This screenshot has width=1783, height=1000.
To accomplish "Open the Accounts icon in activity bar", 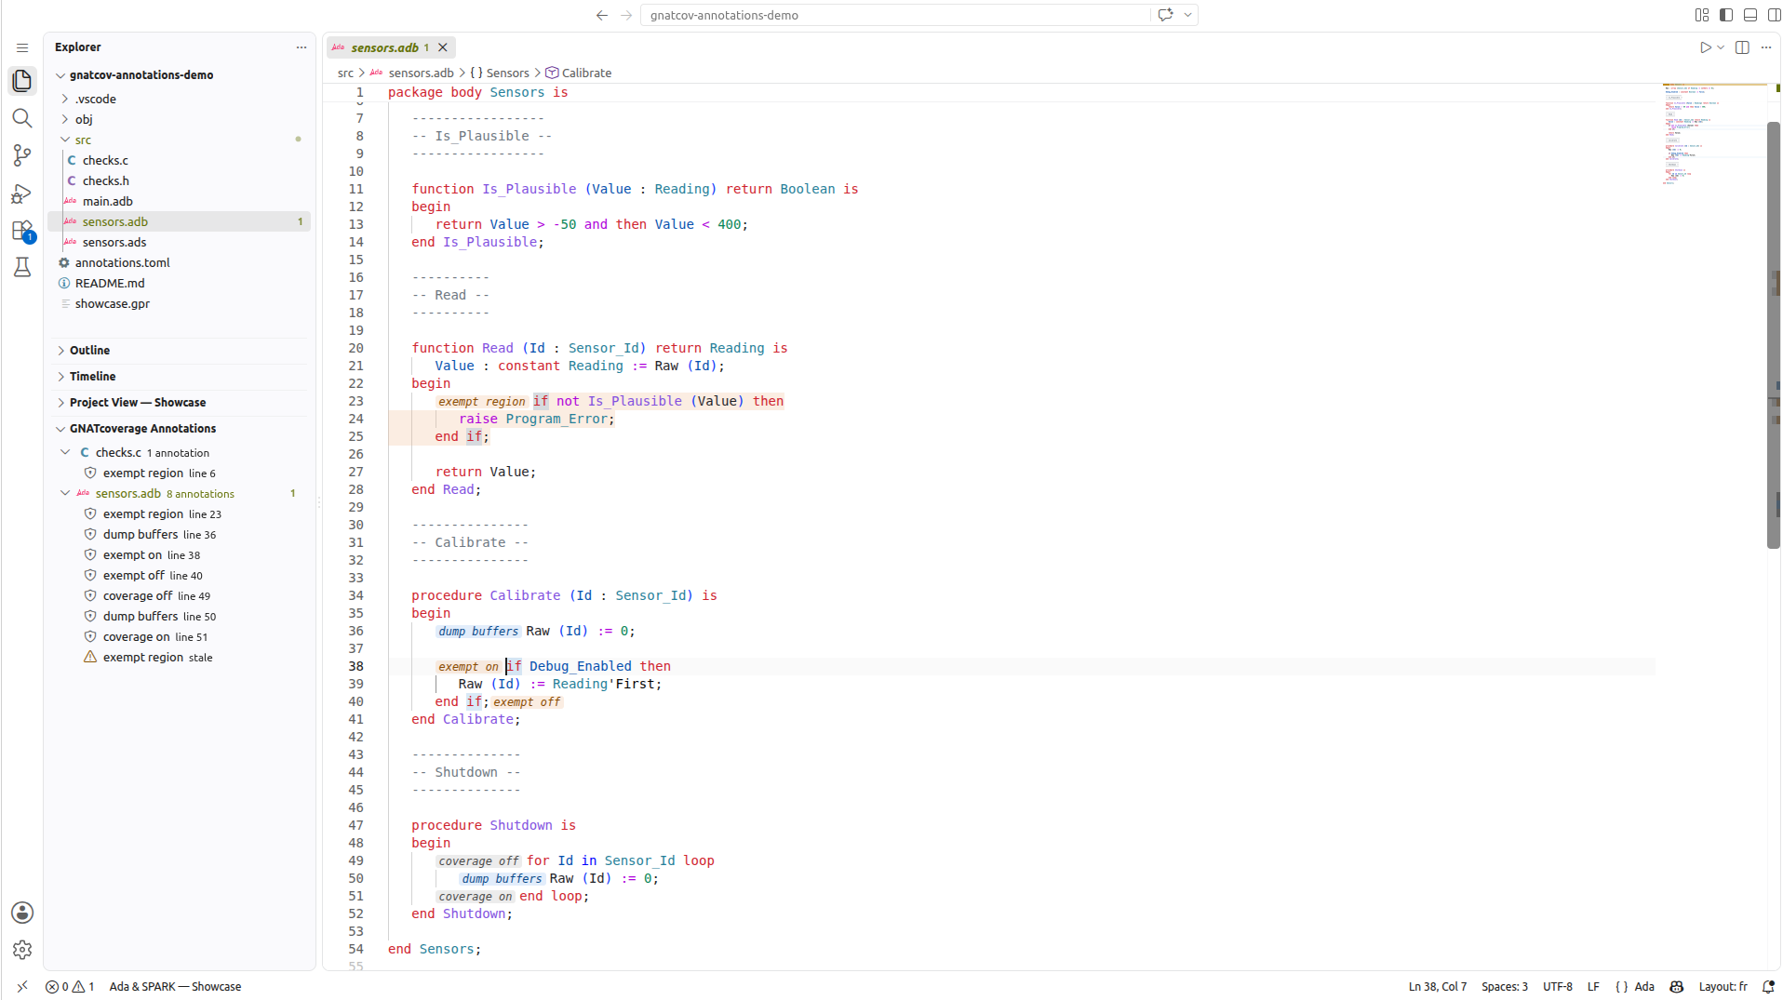I will [22, 913].
